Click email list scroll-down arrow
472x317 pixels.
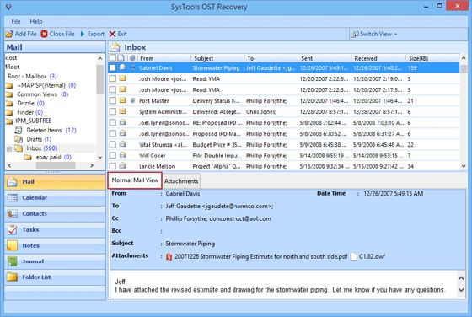pos(464,166)
